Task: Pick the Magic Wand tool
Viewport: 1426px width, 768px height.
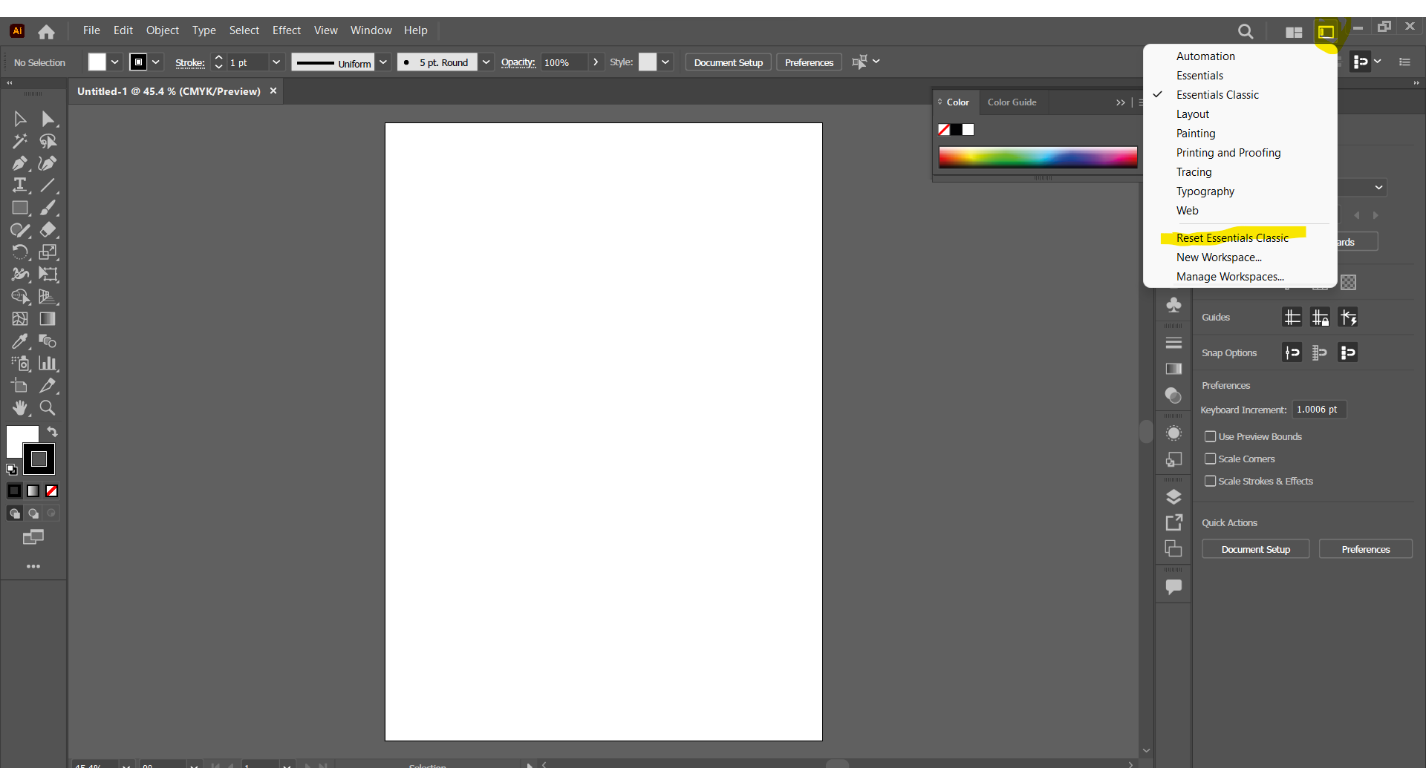Action: 20,141
